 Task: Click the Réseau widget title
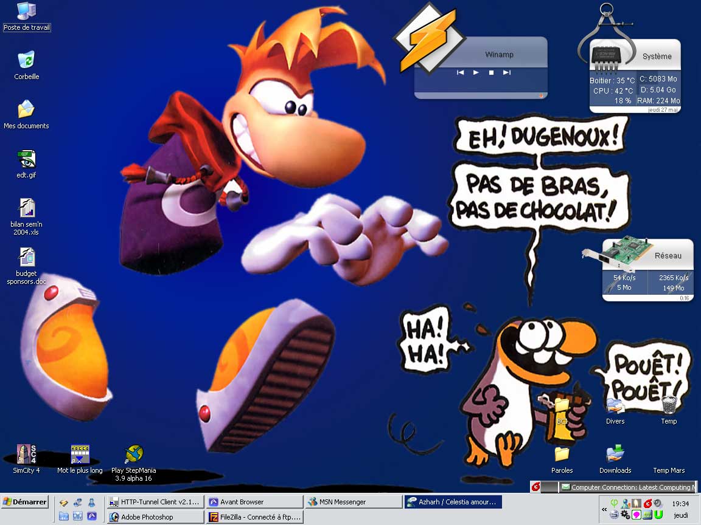668,255
